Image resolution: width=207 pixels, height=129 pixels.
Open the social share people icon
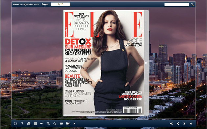point(68,124)
